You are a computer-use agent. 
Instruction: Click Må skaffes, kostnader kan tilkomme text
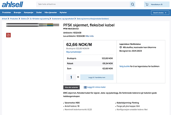click(139, 47)
